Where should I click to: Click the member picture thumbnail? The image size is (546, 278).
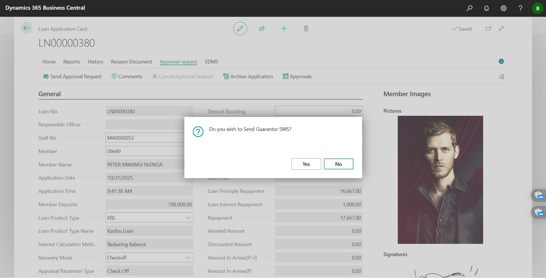[440, 180]
